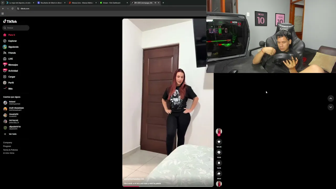The image size is (336, 189).
Task: Open Roland's followed account
Action: tap(12, 103)
